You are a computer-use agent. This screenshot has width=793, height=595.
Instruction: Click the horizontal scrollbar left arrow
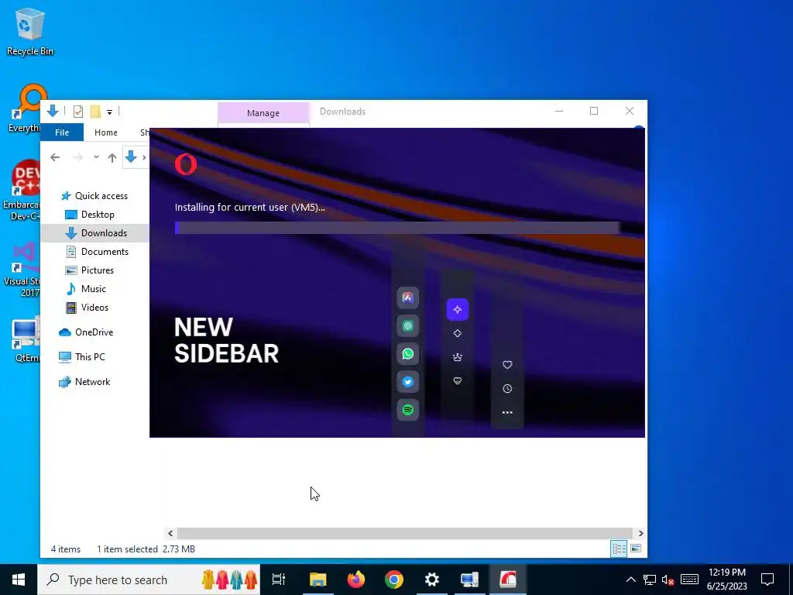170,533
